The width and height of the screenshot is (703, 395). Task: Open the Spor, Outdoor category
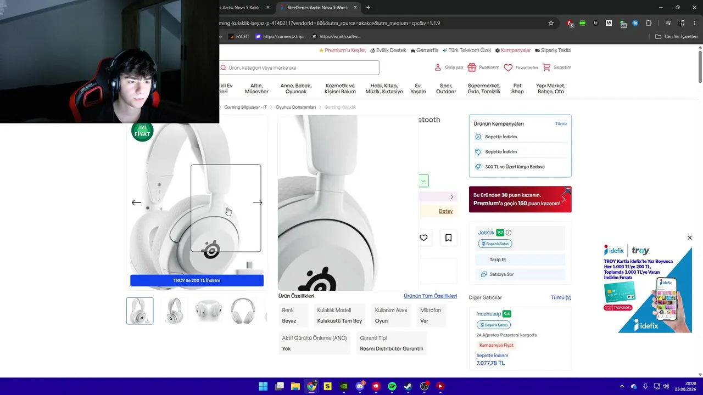click(x=446, y=89)
